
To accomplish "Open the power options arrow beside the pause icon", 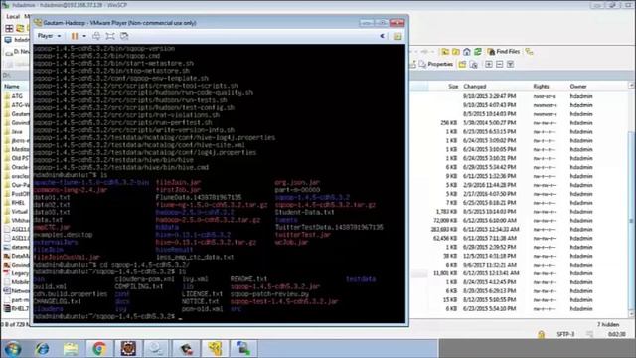I will (84, 36).
